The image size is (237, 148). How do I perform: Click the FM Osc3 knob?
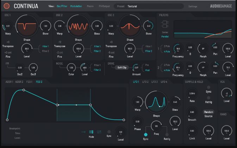click(33, 68)
